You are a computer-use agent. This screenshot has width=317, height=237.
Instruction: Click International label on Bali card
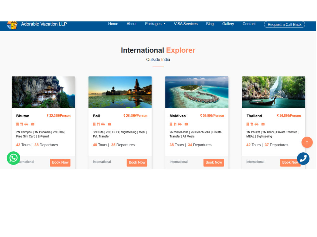[102, 162]
